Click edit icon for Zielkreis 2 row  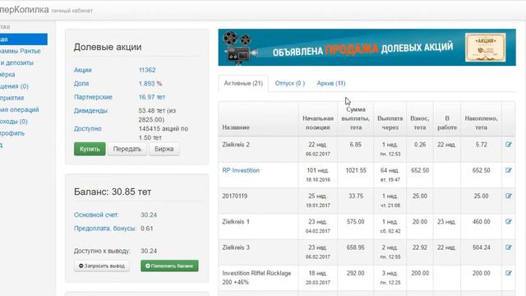[x=509, y=145]
